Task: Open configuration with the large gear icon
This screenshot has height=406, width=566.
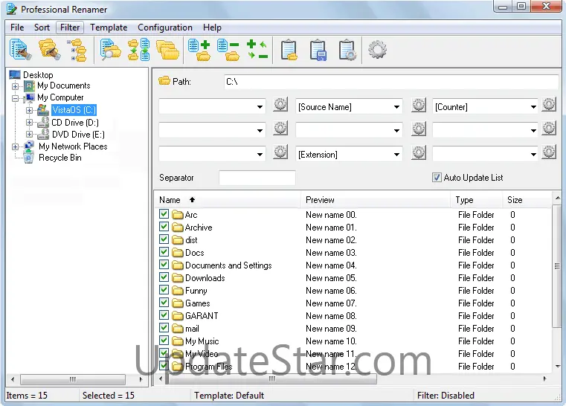Action: point(378,49)
